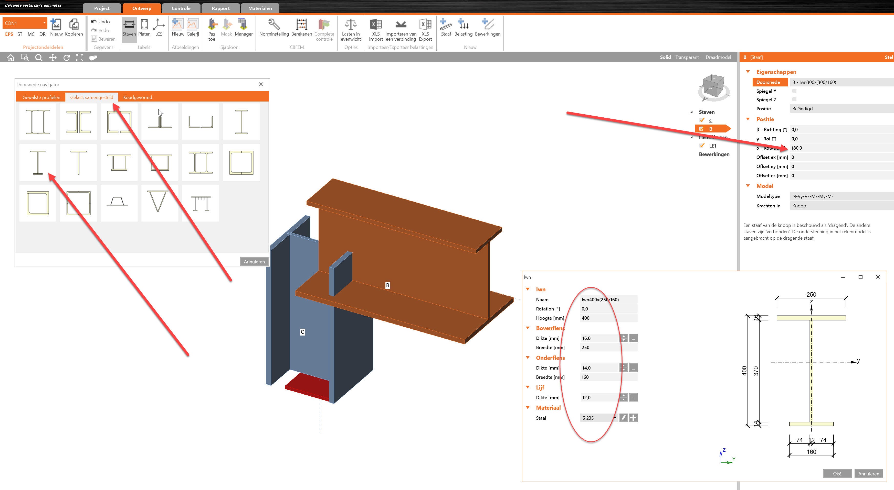
Task: Click Annuleren in Doorsnede navigator
Action: 254,262
